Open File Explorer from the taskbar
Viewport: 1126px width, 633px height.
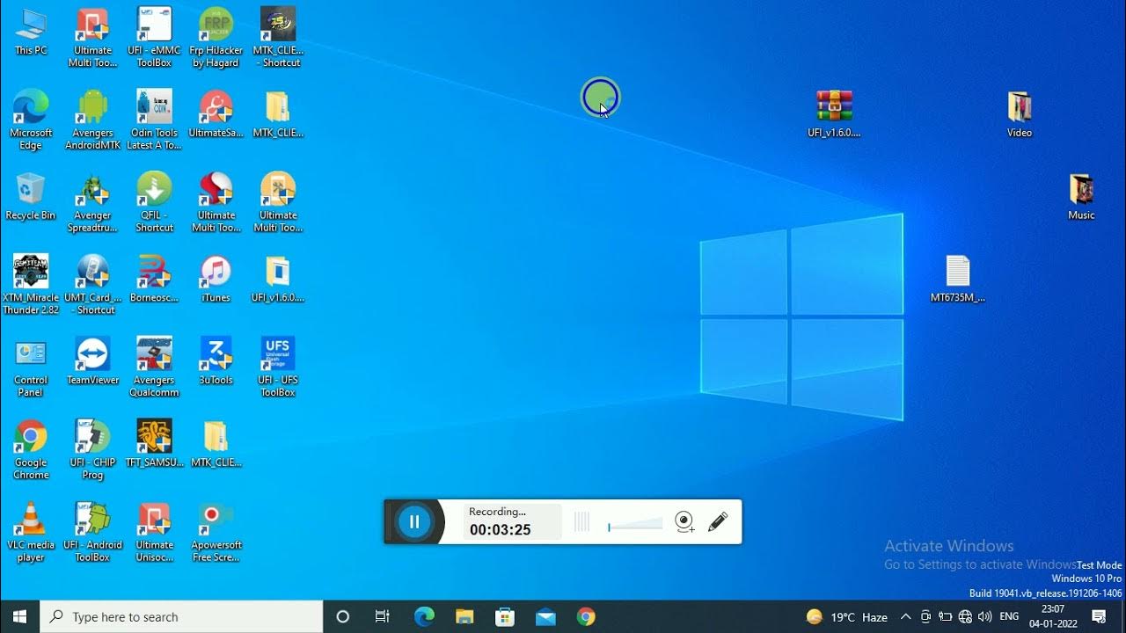pos(464,616)
